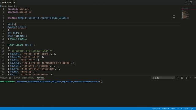Click the '#include<stdio.h>' line
The image size is (196, 110).
coord(19,9)
